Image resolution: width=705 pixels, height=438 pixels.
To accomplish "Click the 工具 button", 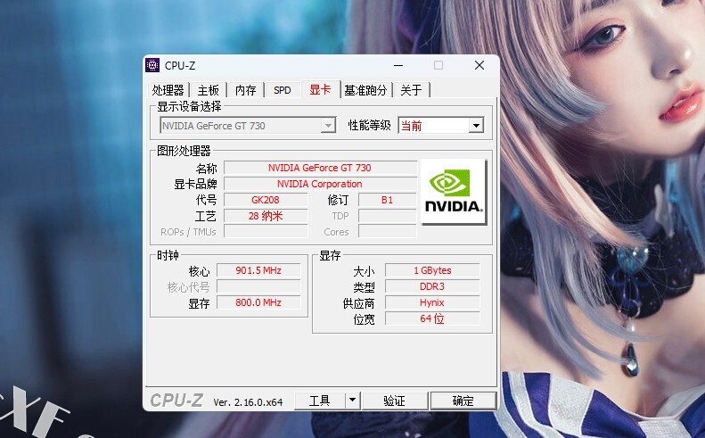I will [x=320, y=401].
